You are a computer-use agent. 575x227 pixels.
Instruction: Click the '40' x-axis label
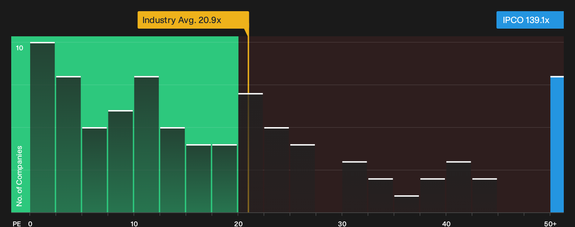[446, 224]
